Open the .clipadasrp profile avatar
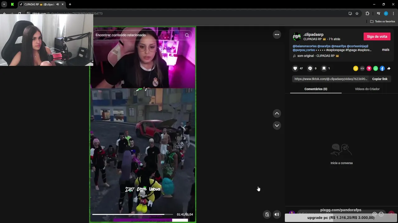Image resolution: width=398 pixels, height=223 pixels. point(297,37)
